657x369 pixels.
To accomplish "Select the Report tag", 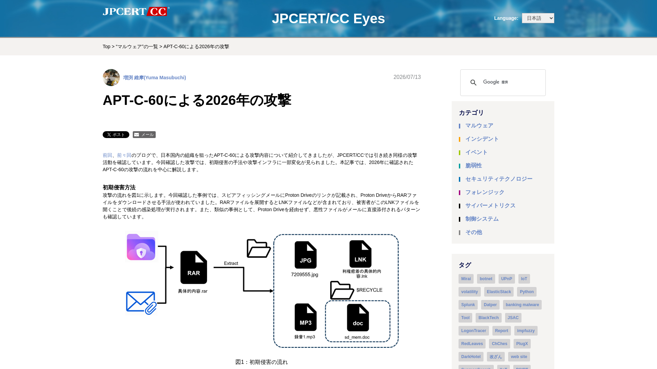I will point(502,331).
